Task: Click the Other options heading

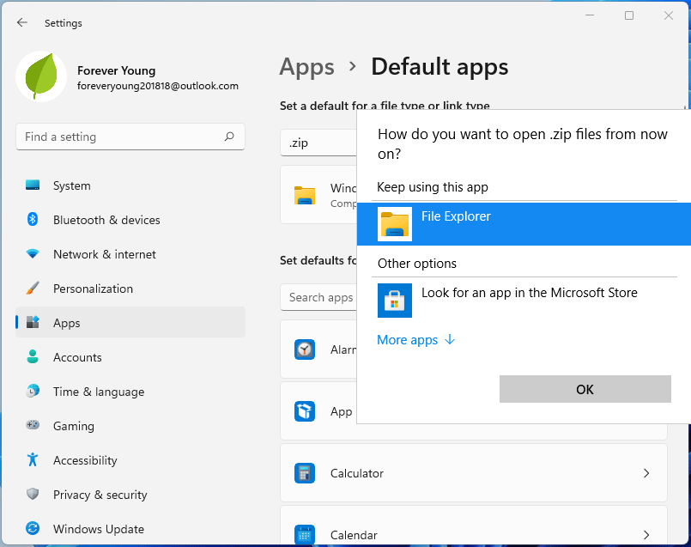Action: click(x=417, y=264)
